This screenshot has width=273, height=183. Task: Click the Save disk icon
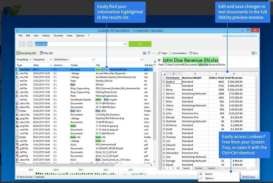[x=191, y=53]
